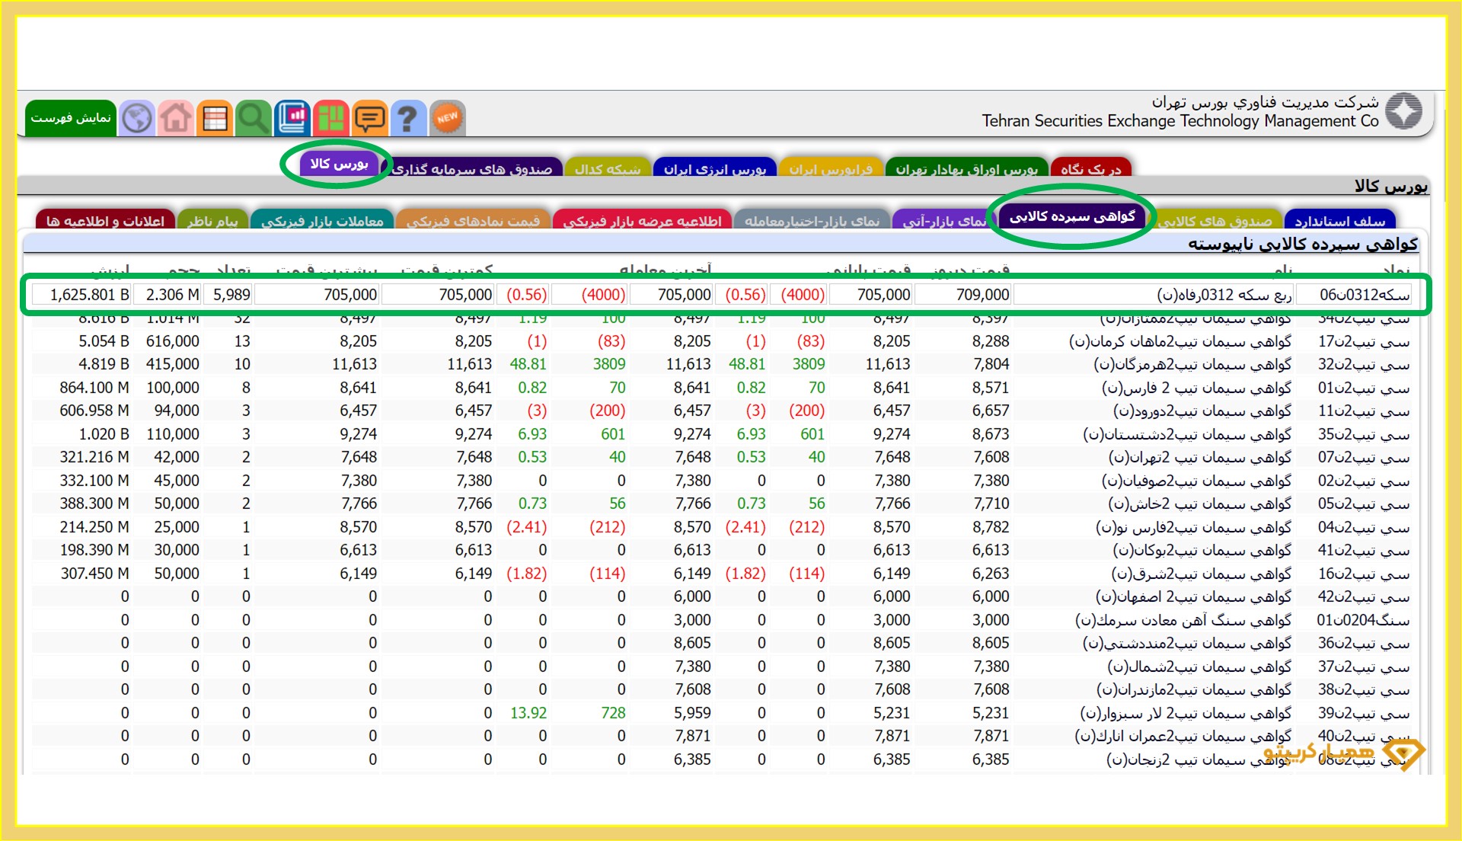Select the قیمت نمادهای فیزیکی sub-tab

coord(473,221)
